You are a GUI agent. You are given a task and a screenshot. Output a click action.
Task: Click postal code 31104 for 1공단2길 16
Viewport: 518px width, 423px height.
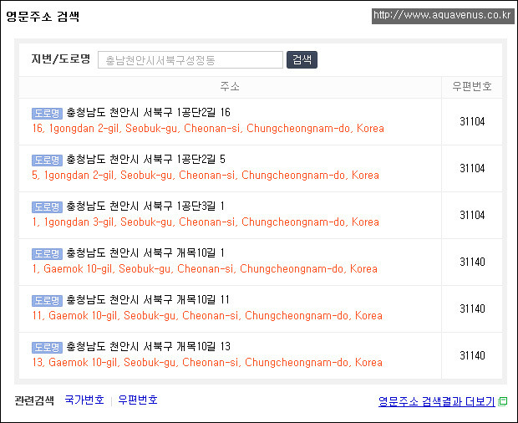coord(472,121)
